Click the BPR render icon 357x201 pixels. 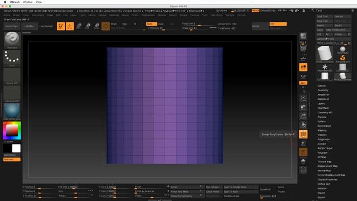pos(303,36)
